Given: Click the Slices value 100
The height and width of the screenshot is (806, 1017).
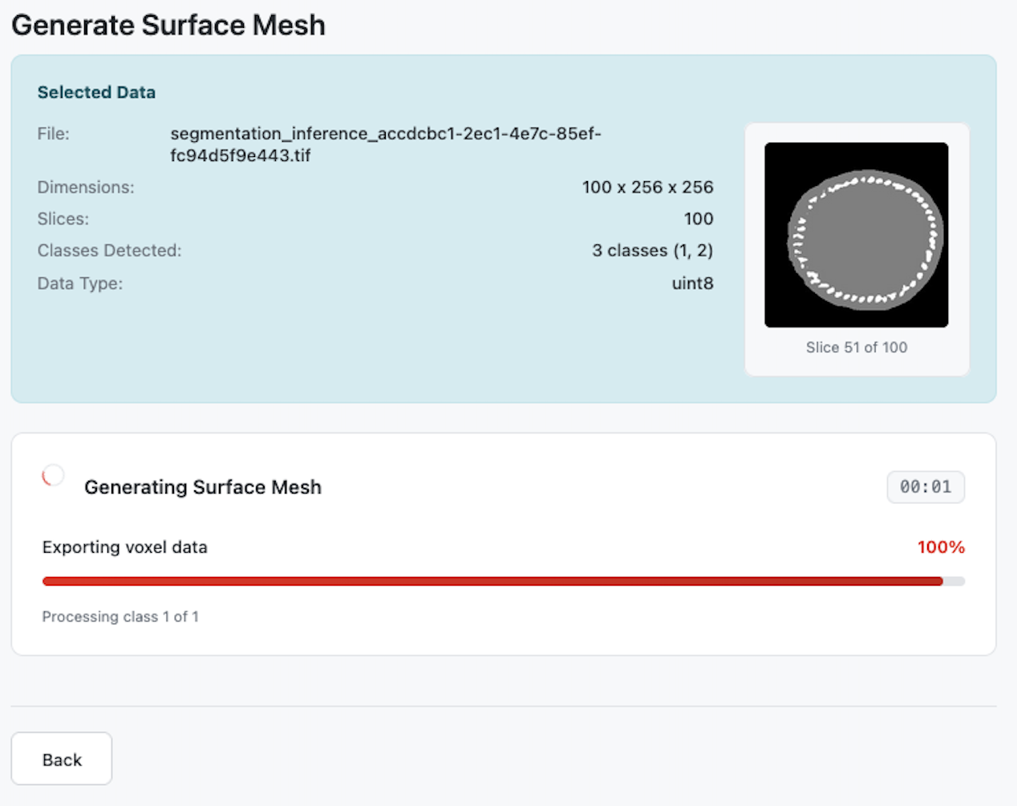Looking at the screenshot, I should pyautogui.click(x=699, y=219).
